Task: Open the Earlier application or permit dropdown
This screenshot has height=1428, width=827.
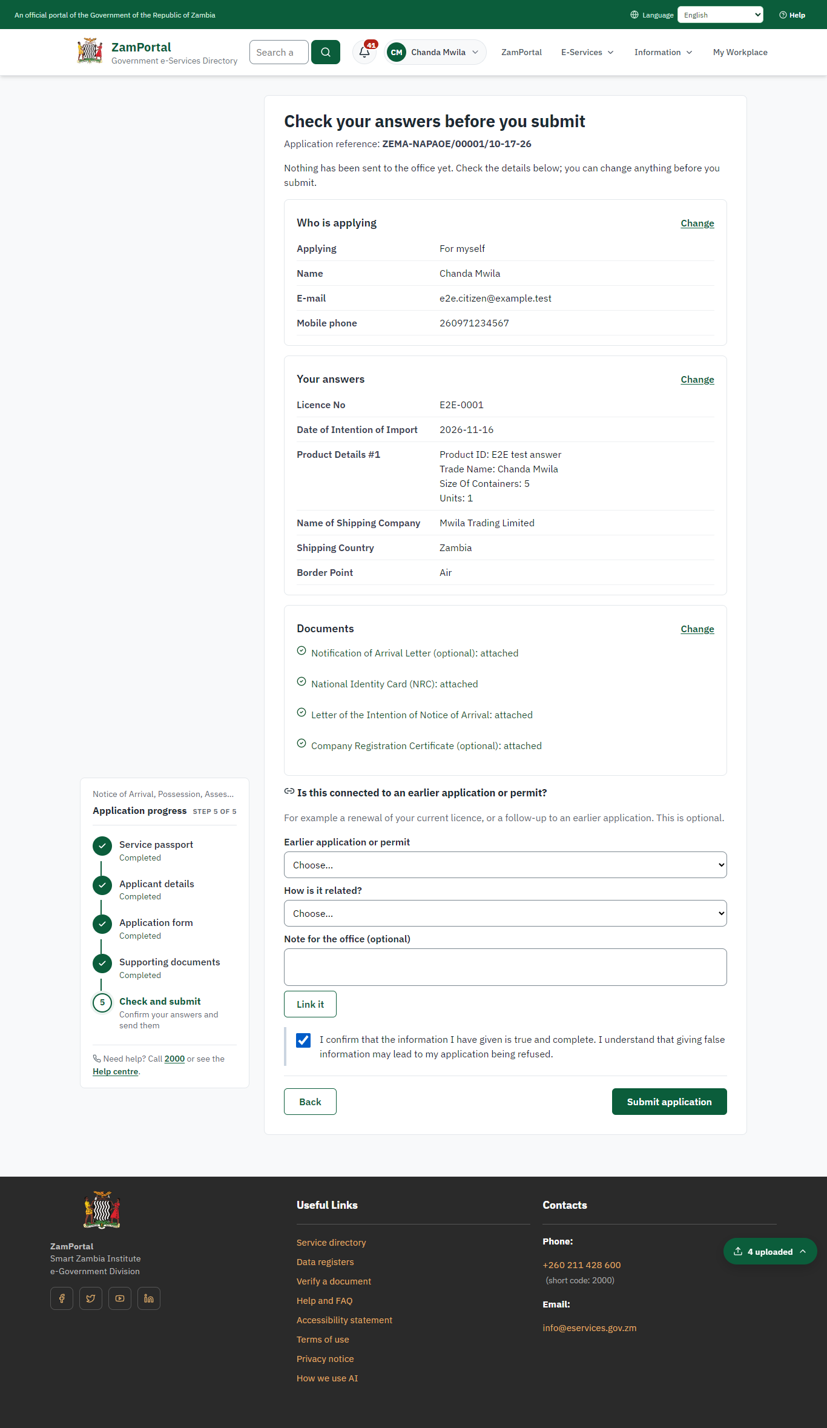Action: click(x=506, y=865)
